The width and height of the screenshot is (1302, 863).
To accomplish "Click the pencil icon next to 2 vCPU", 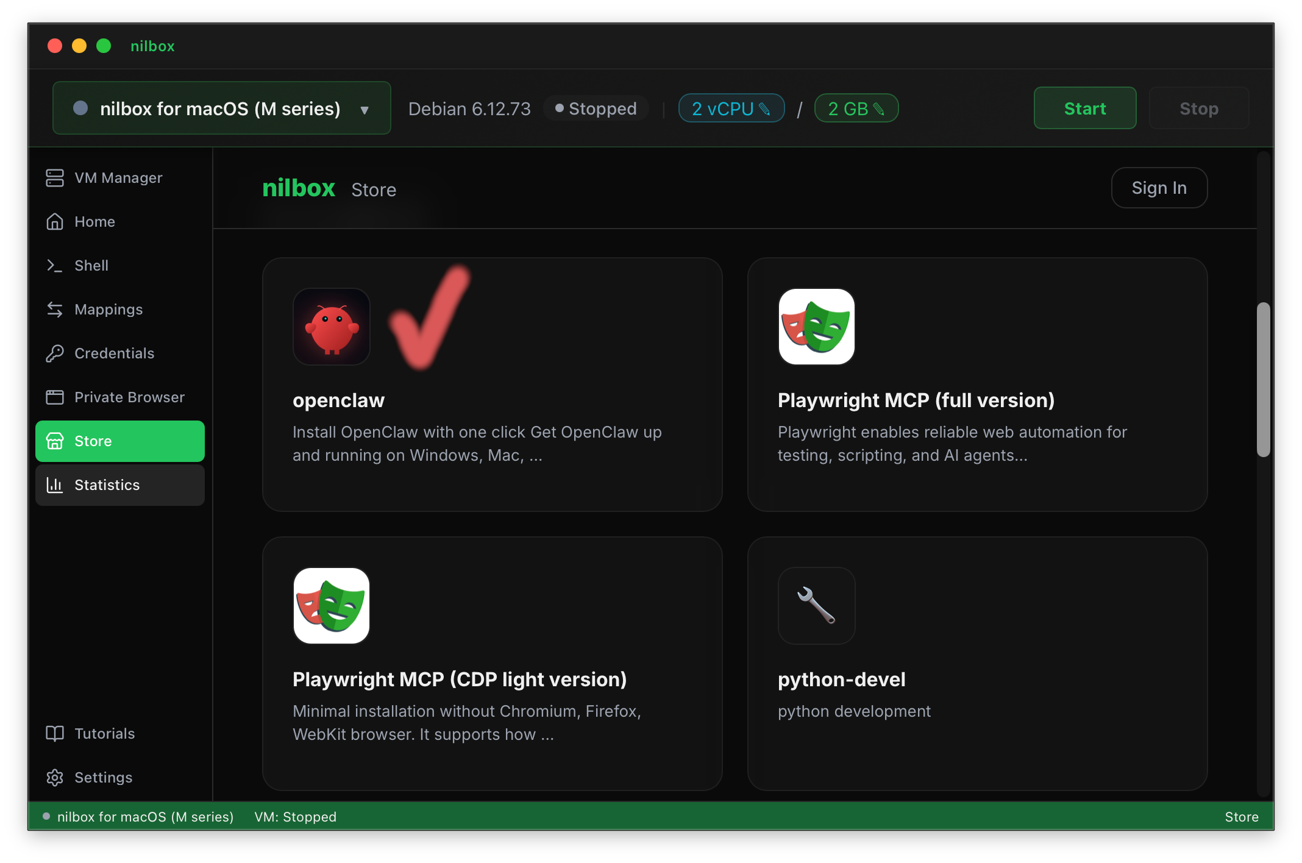I will [x=764, y=109].
